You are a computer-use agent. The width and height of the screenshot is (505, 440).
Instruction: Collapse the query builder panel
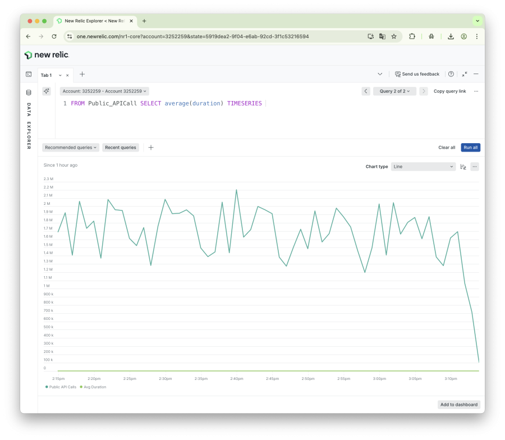tap(465, 74)
